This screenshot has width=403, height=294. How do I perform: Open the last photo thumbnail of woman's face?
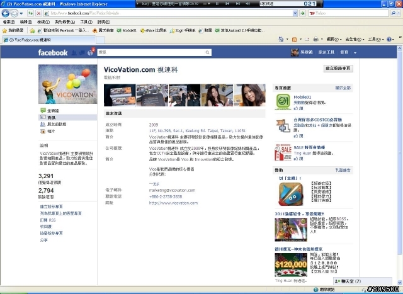coord(249,95)
